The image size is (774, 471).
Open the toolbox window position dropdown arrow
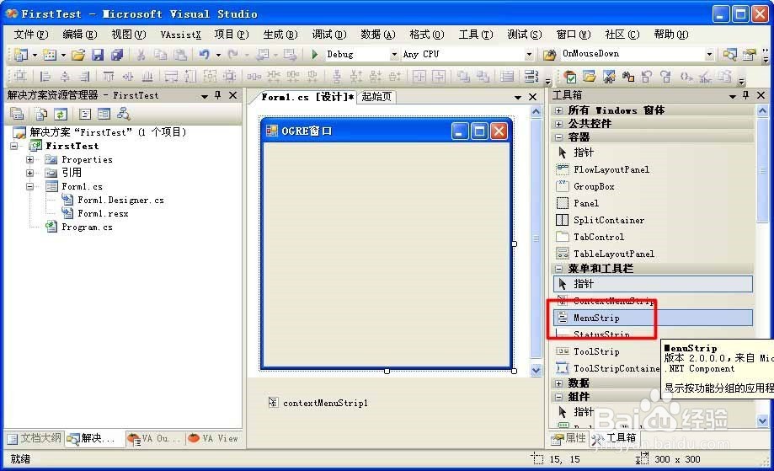[733, 96]
